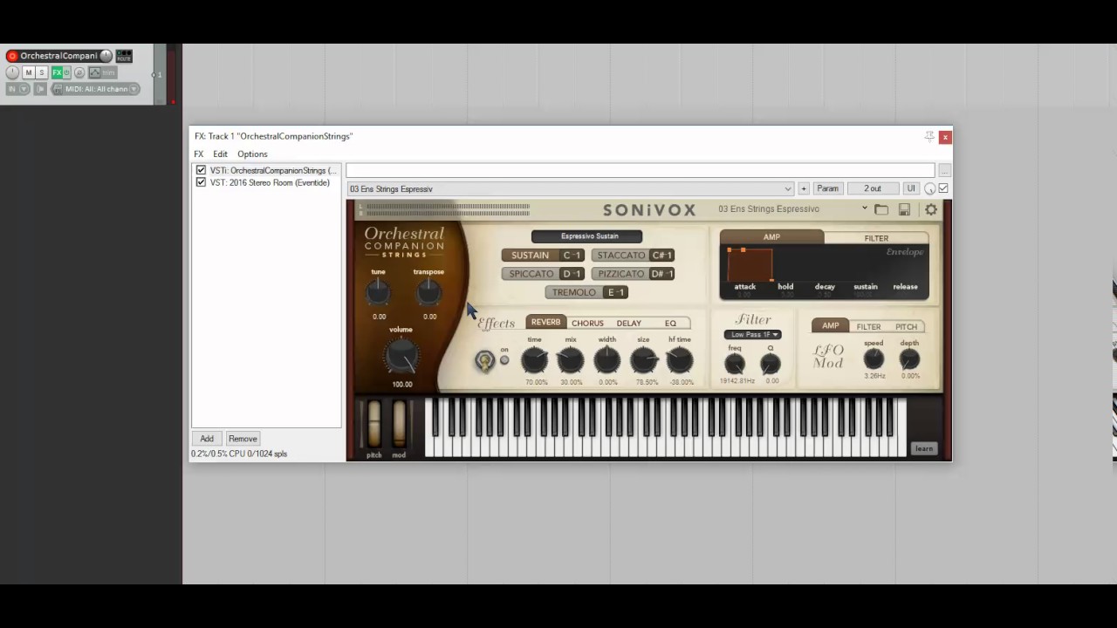Click the reverb mix knob
The height and width of the screenshot is (628, 1117).
[x=571, y=359]
